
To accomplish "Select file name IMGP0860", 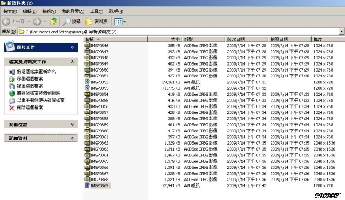I will point(99,131).
